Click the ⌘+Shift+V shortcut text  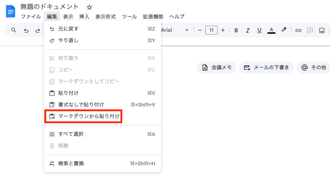[143, 104]
